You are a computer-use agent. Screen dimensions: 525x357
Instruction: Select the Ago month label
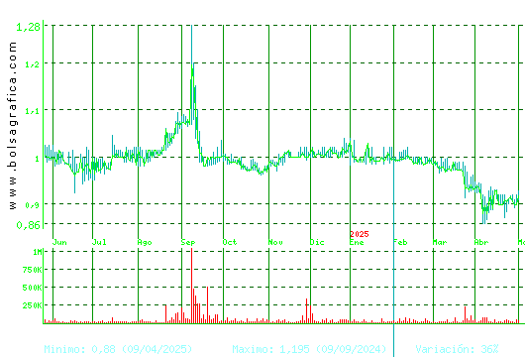(145, 242)
